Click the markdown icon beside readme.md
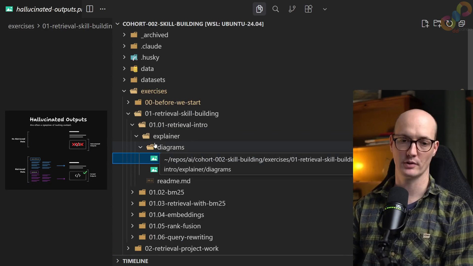Screen dimensions: 473x266 pos(150,181)
